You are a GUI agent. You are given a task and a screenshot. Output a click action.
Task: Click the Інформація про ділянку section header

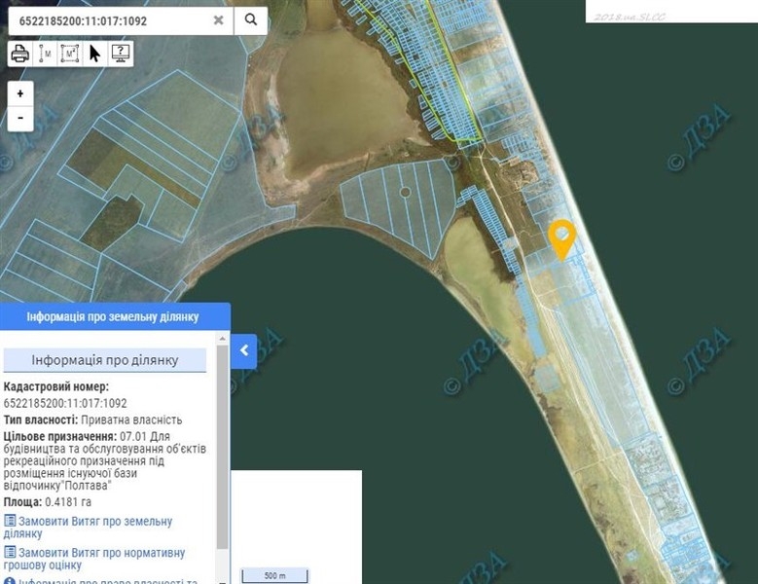105,360
